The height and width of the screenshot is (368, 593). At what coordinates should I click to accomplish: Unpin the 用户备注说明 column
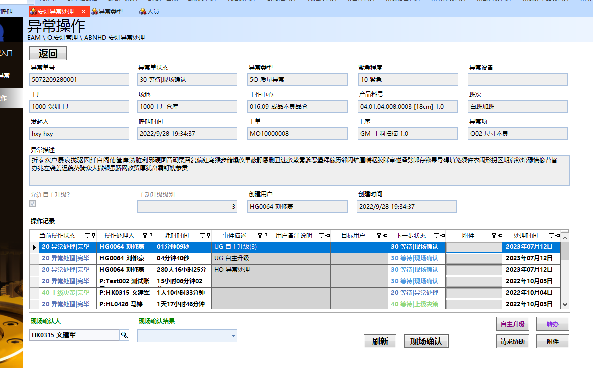[327, 236]
